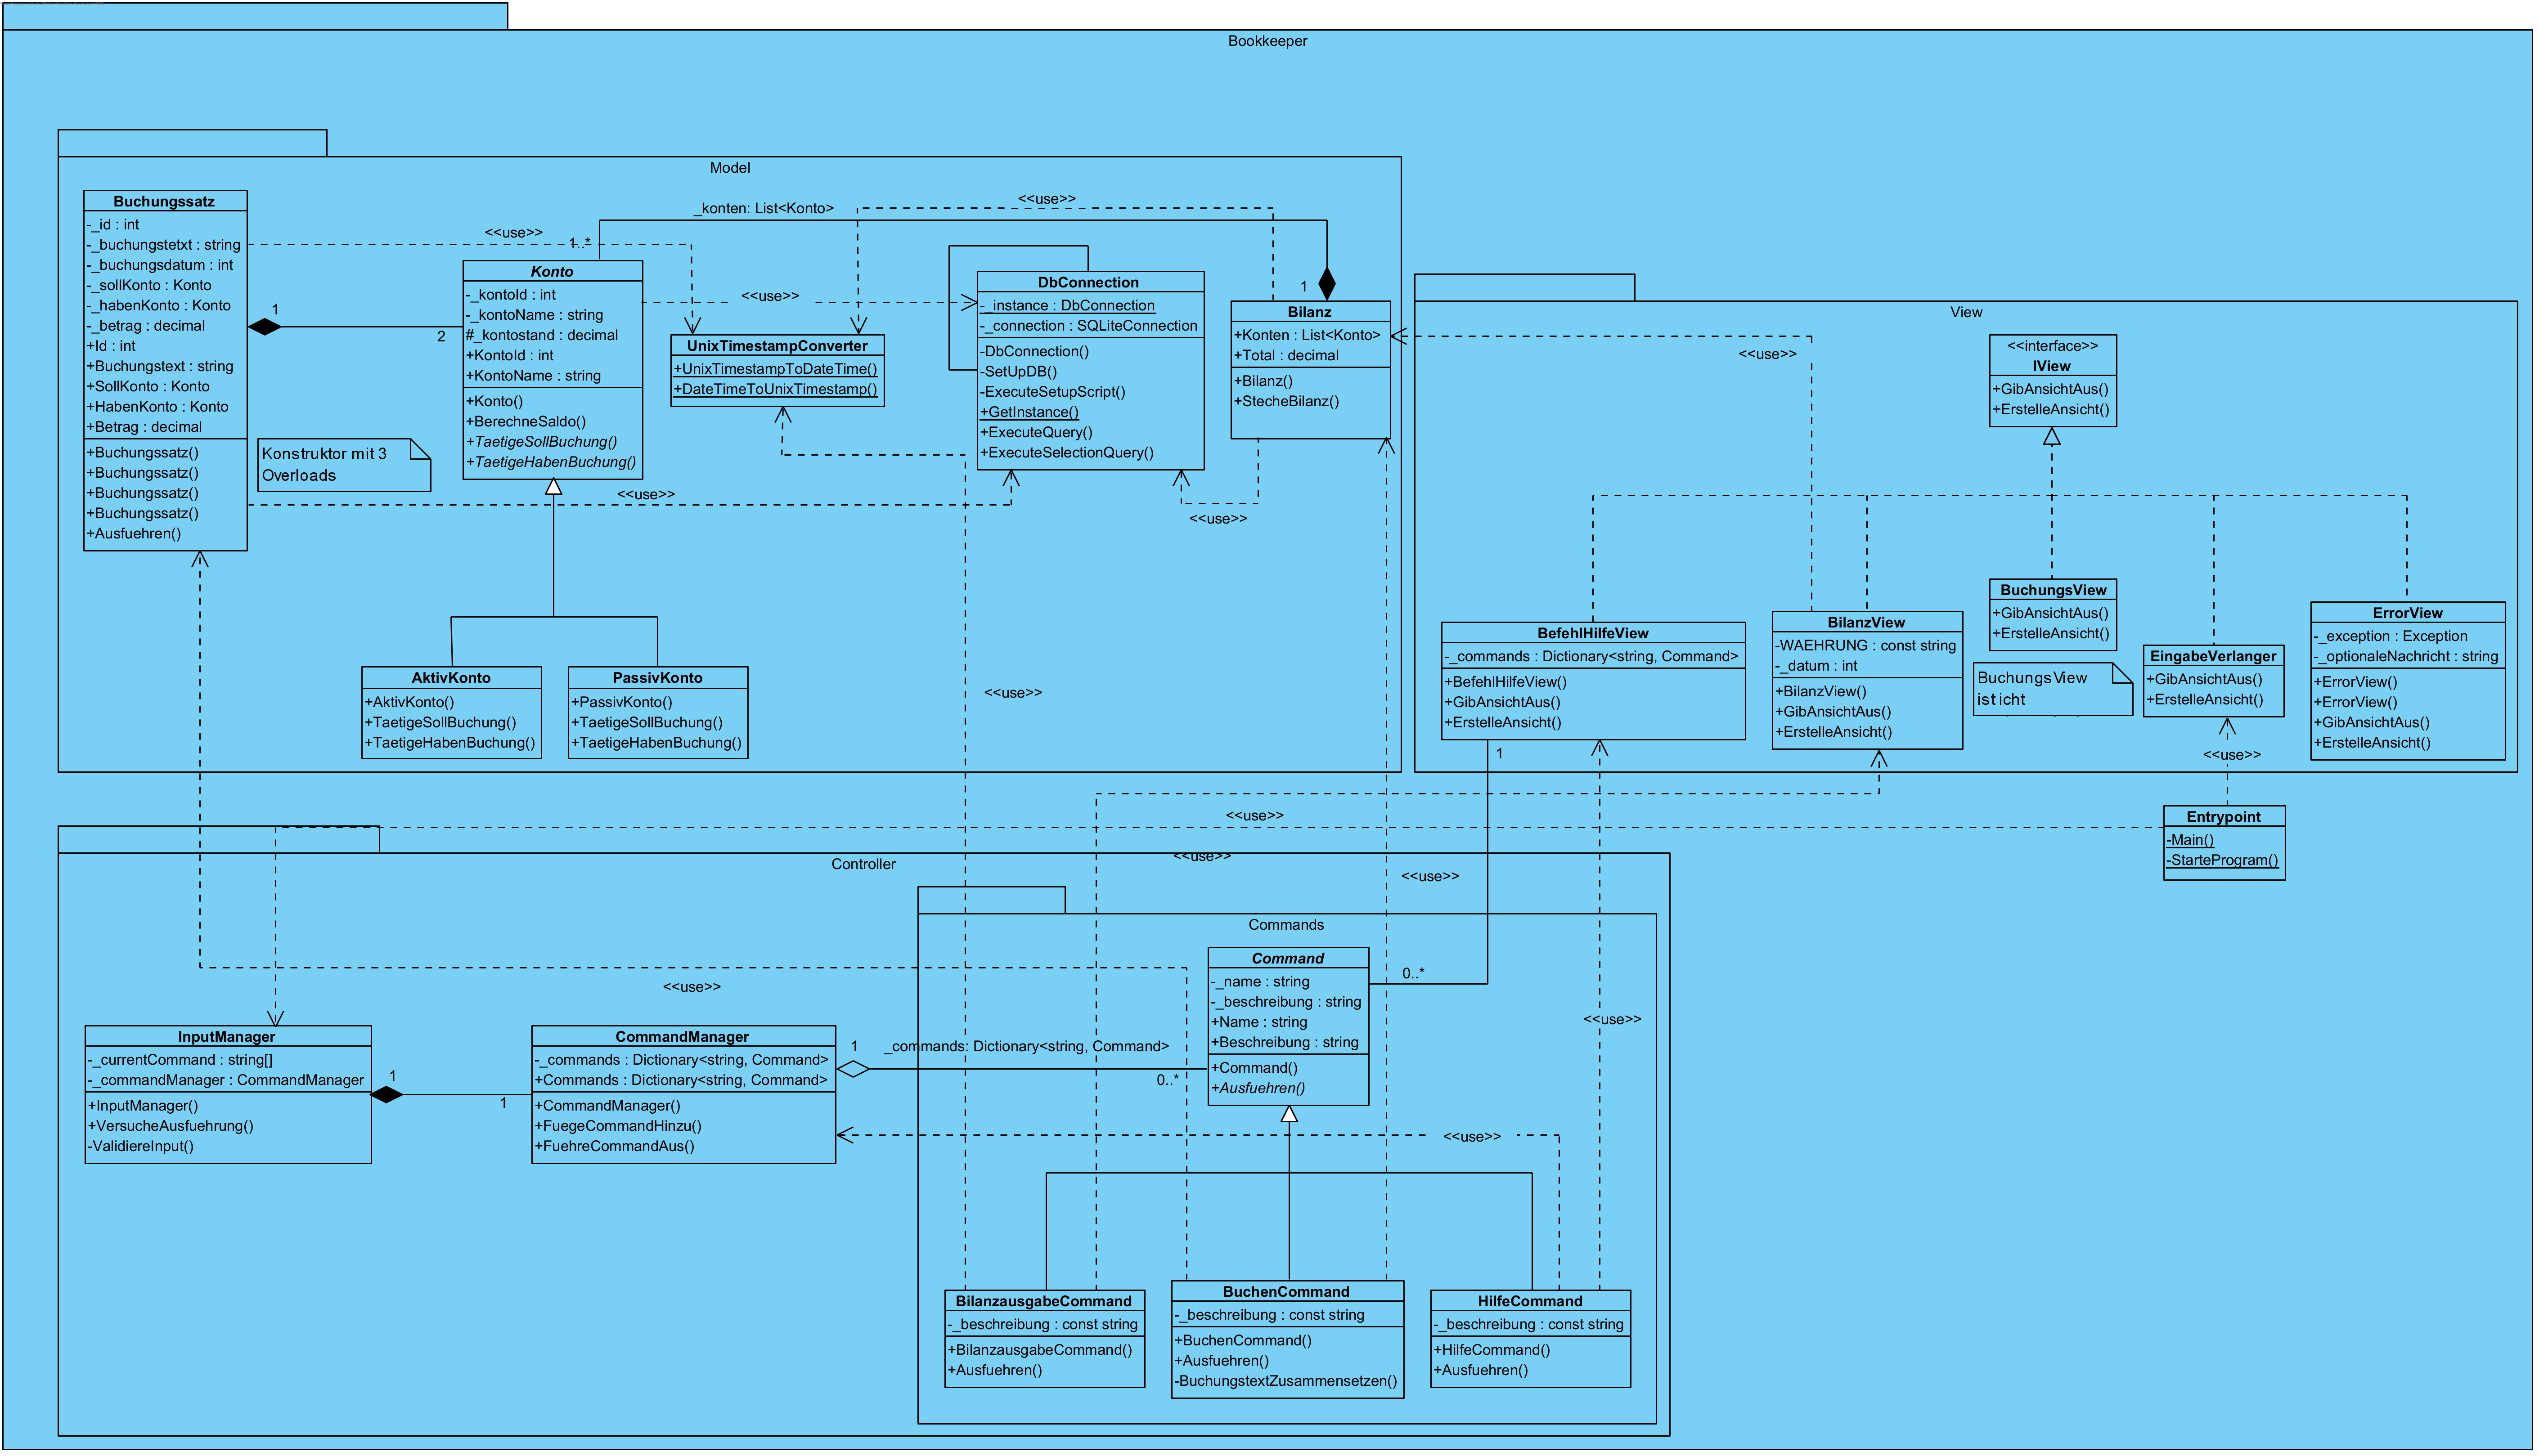Click the -_currentCommand : string[] attribute
Screen dimensions: 2539x1456
pos(181,1061)
